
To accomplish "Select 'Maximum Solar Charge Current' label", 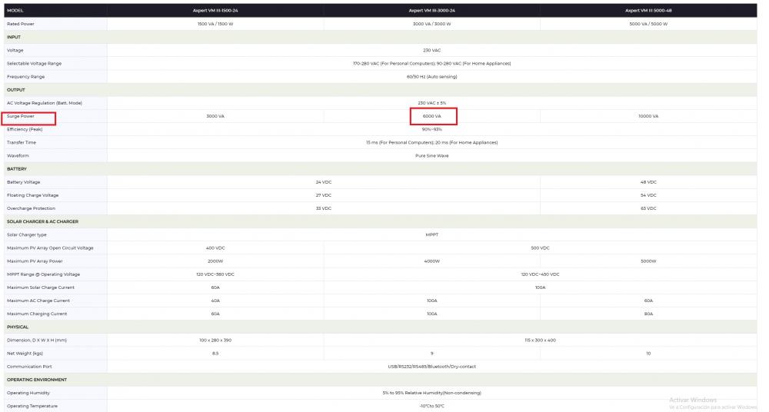I will click(x=41, y=287).
